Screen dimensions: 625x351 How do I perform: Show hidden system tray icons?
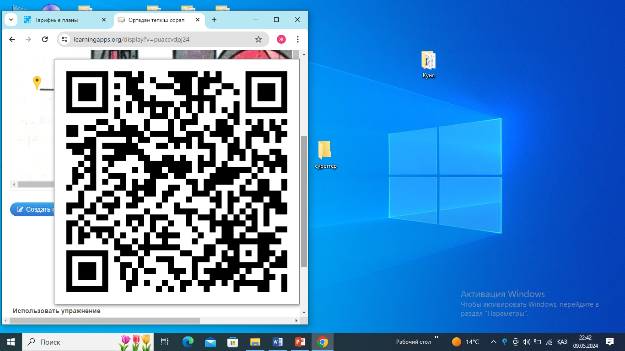click(493, 342)
